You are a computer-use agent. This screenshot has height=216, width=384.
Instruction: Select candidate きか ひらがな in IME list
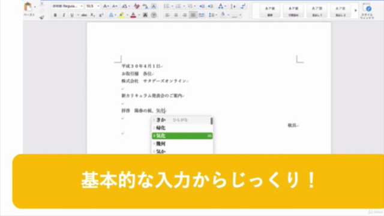coord(181,120)
